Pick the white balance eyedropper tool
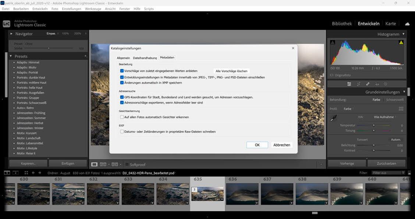Image resolution: width=415 pixels, height=219 pixels. pos(333,118)
